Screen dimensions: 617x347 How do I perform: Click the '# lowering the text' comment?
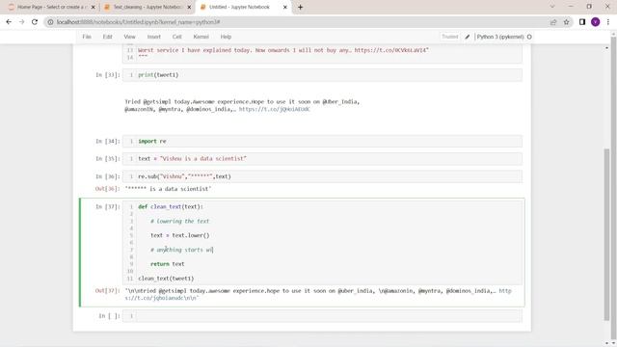180,221
